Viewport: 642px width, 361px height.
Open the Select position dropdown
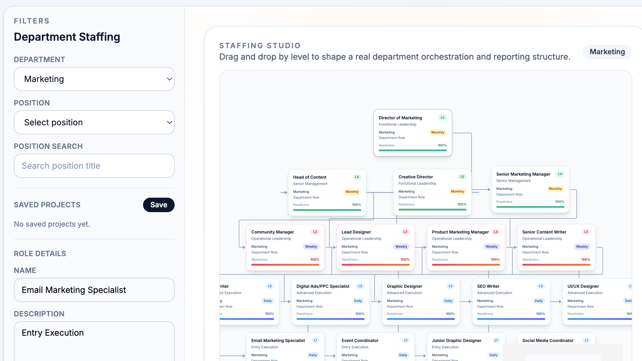tap(94, 122)
